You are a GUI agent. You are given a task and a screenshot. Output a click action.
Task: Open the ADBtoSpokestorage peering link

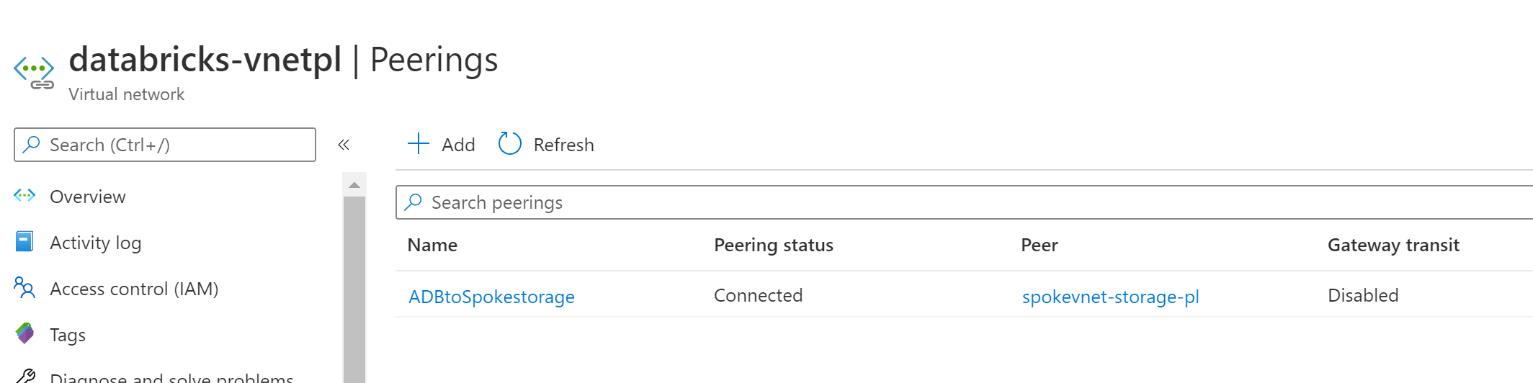[x=491, y=297]
